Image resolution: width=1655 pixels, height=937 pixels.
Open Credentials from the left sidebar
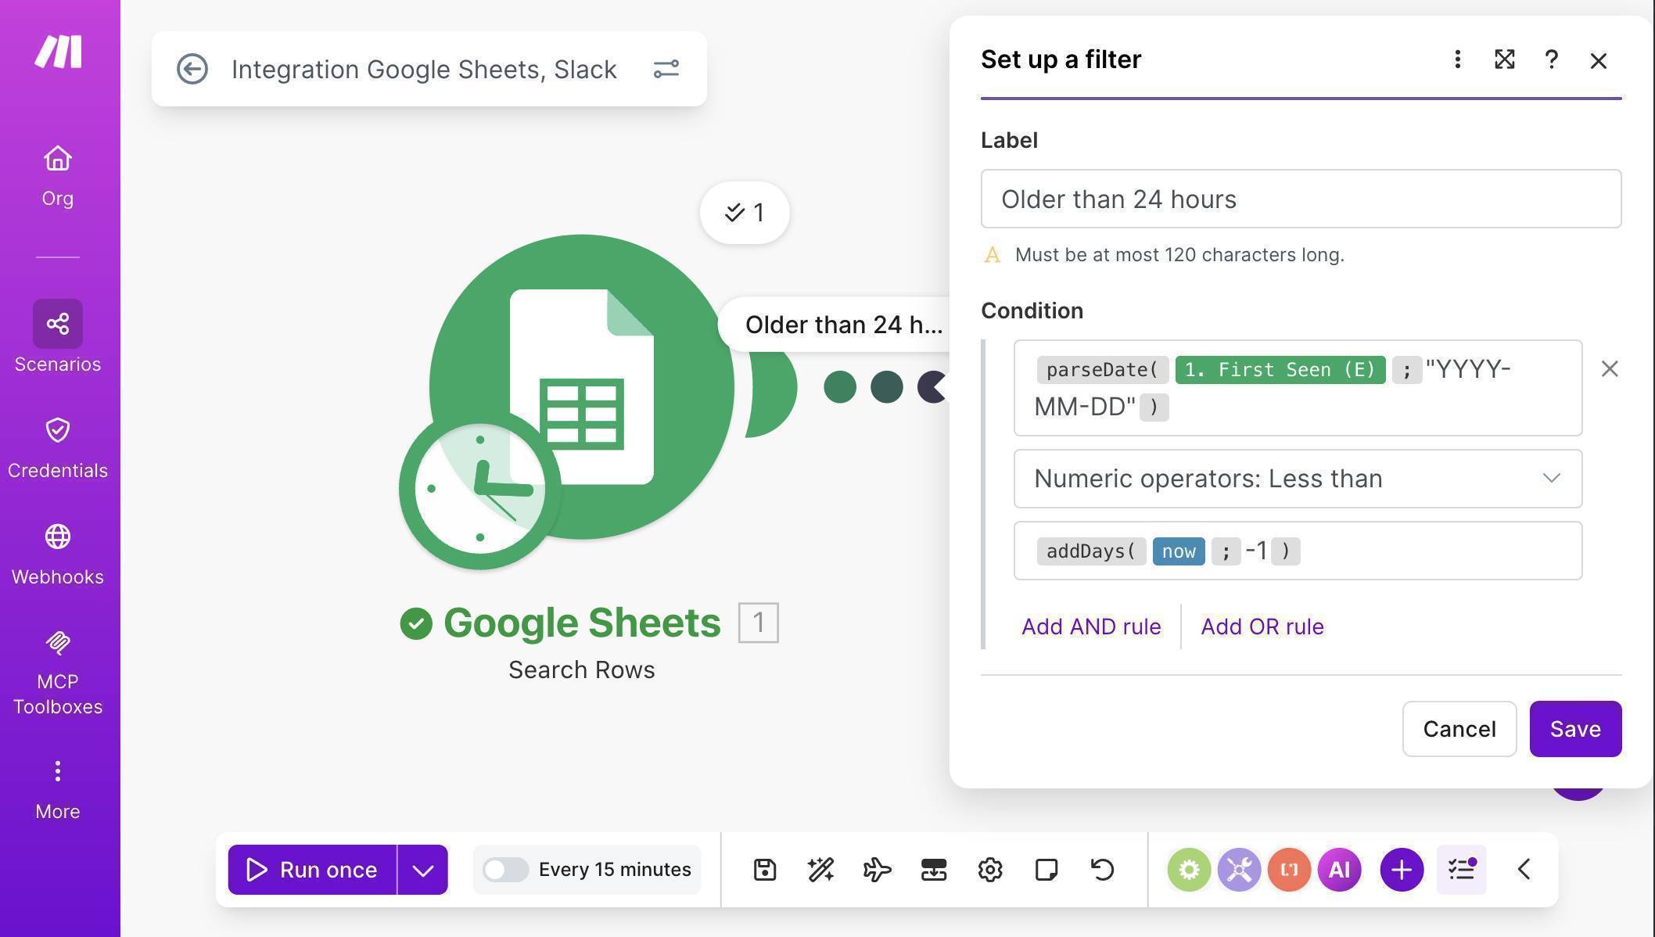57,444
